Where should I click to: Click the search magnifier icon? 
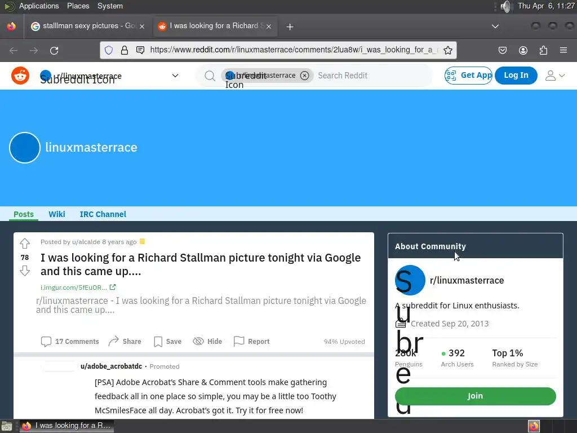[x=210, y=76]
